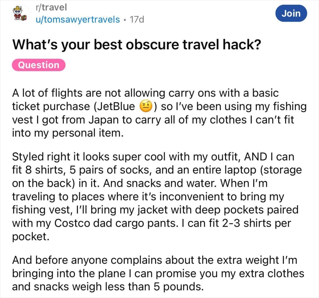Click the post title text
319x298 pixels.
coord(137,45)
